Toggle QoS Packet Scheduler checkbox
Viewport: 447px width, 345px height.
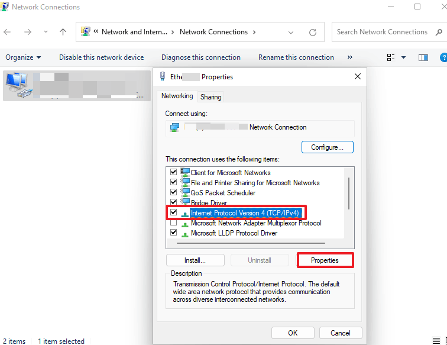pyautogui.click(x=173, y=192)
